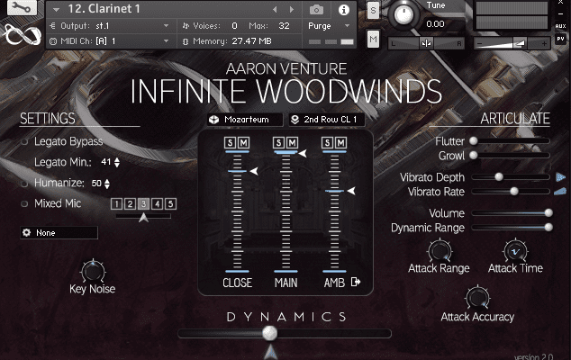This screenshot has height=360, width=571.
Task: Mute the Clarinet 1 instrument
Action: tap(374, 40)
